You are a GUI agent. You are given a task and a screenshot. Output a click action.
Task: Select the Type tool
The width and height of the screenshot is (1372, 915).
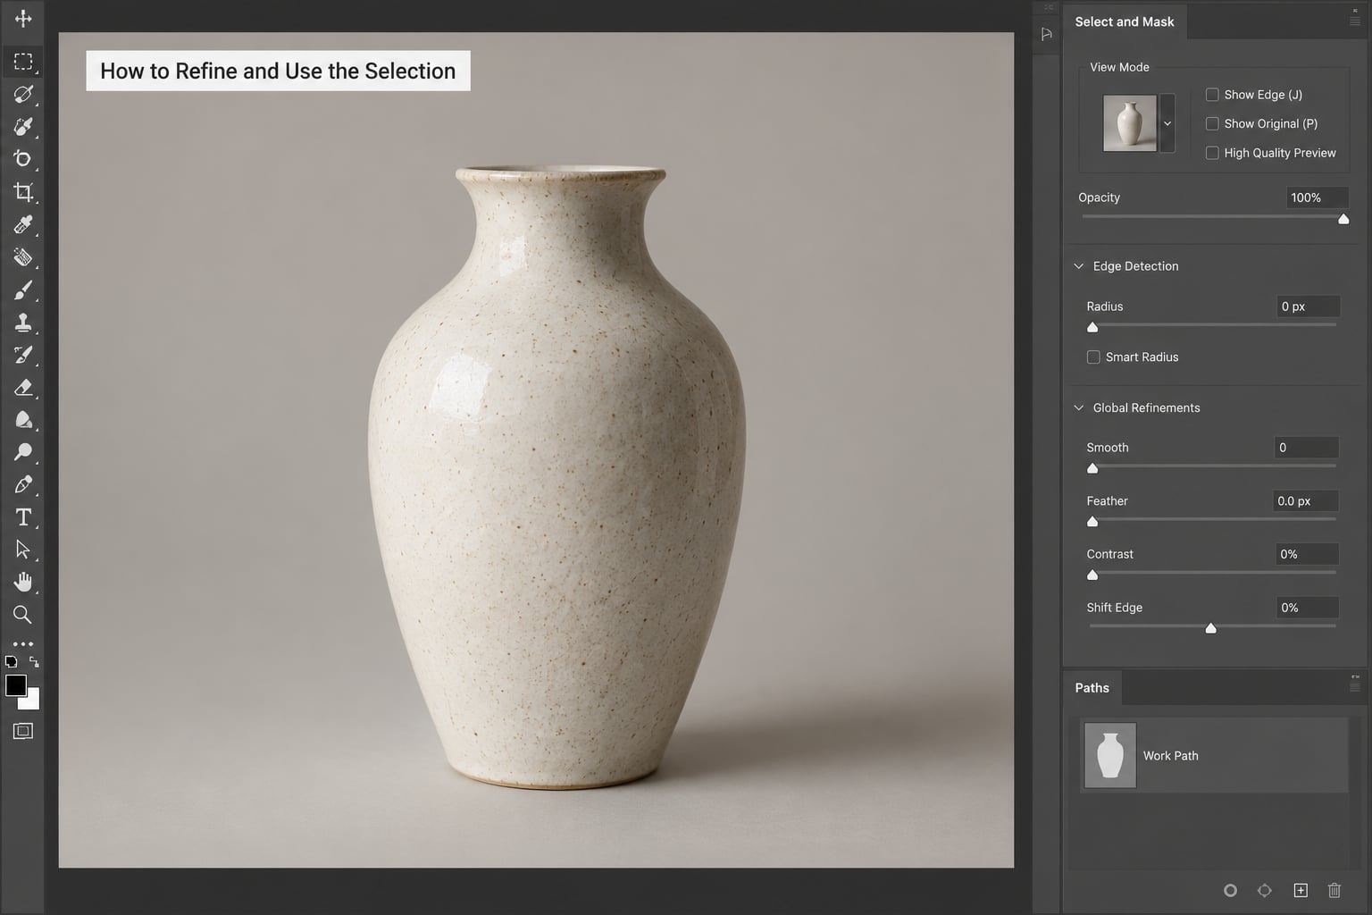(x=23, y=517)
